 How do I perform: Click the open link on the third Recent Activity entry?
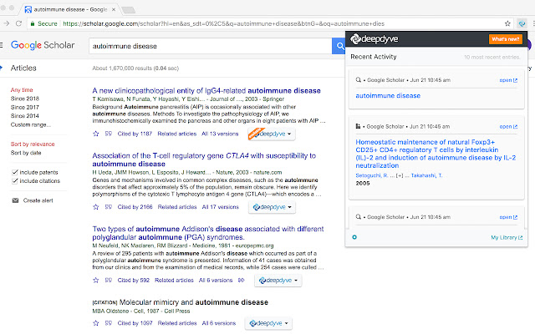(x=508, y=217)
